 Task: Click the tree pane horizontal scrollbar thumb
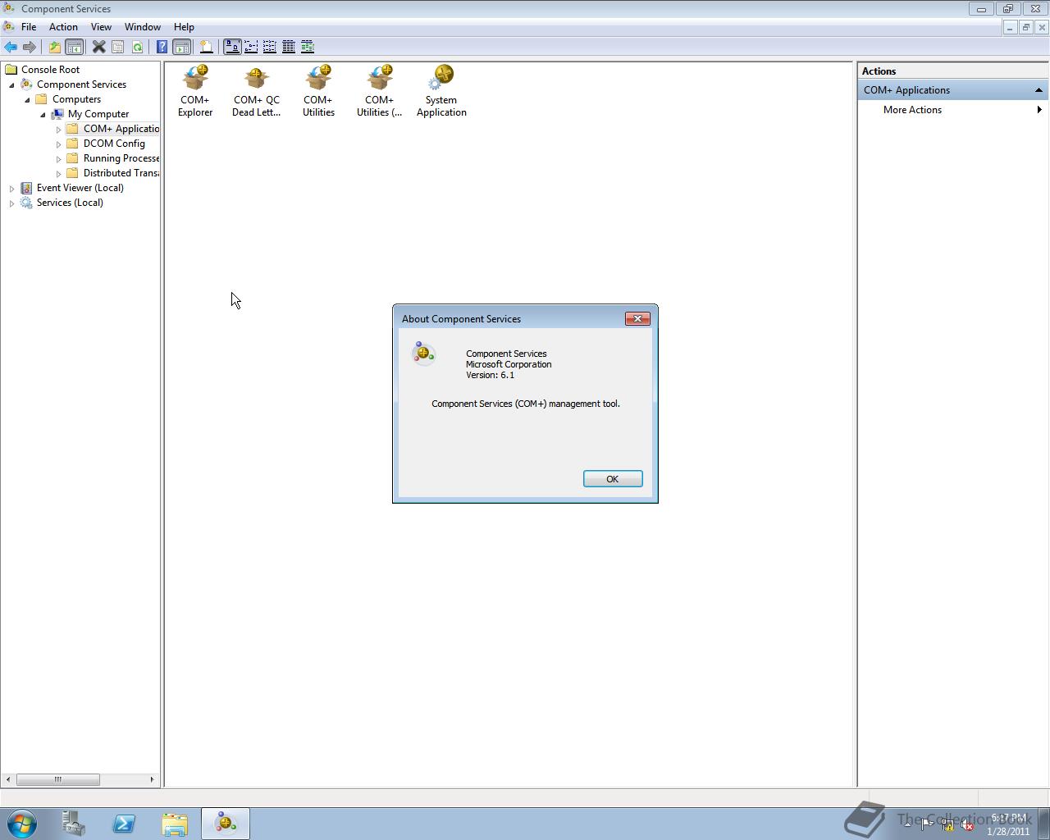[x=58, y=779]
